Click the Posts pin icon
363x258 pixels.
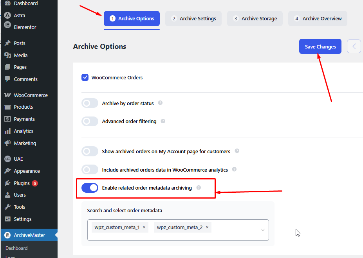point(8,43)
